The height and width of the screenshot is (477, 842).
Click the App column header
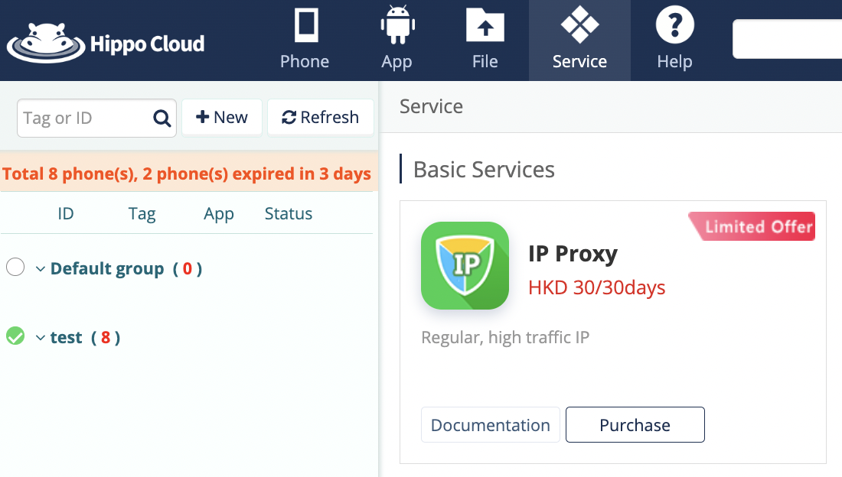[219, 213]
